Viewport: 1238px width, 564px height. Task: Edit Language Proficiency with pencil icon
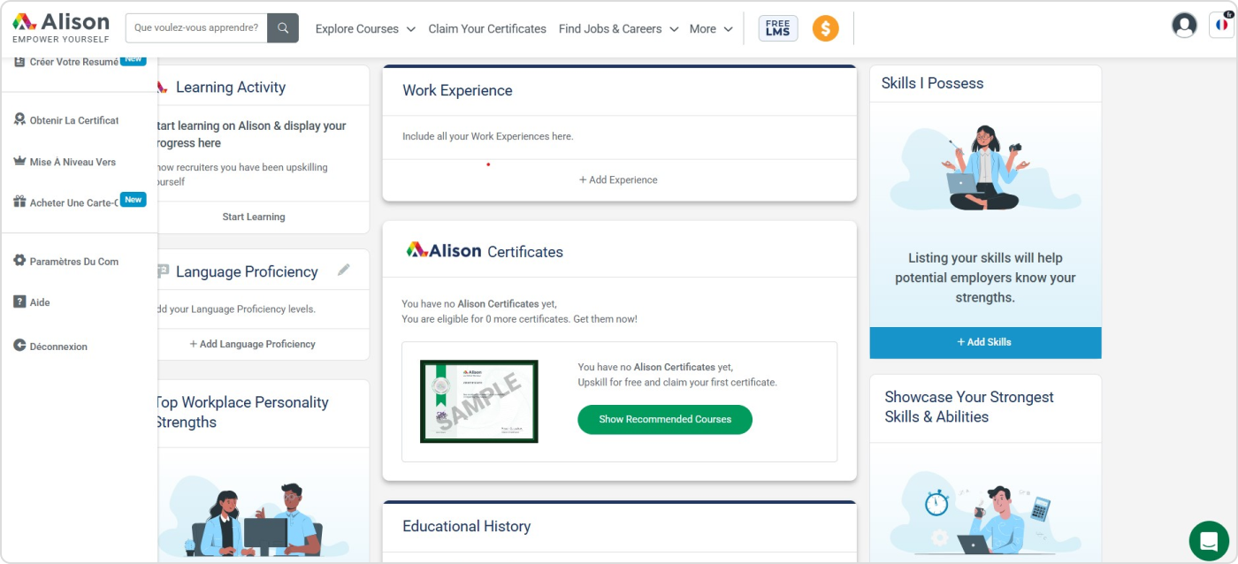(344, 271)
